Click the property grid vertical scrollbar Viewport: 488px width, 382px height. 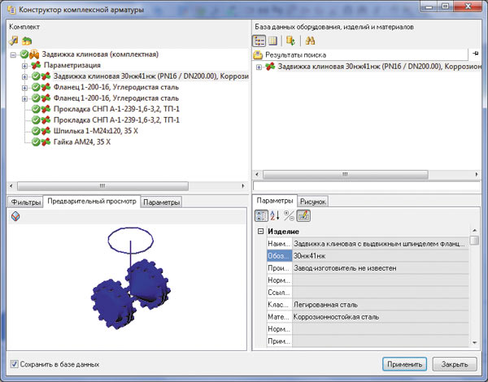coord(474,293)
